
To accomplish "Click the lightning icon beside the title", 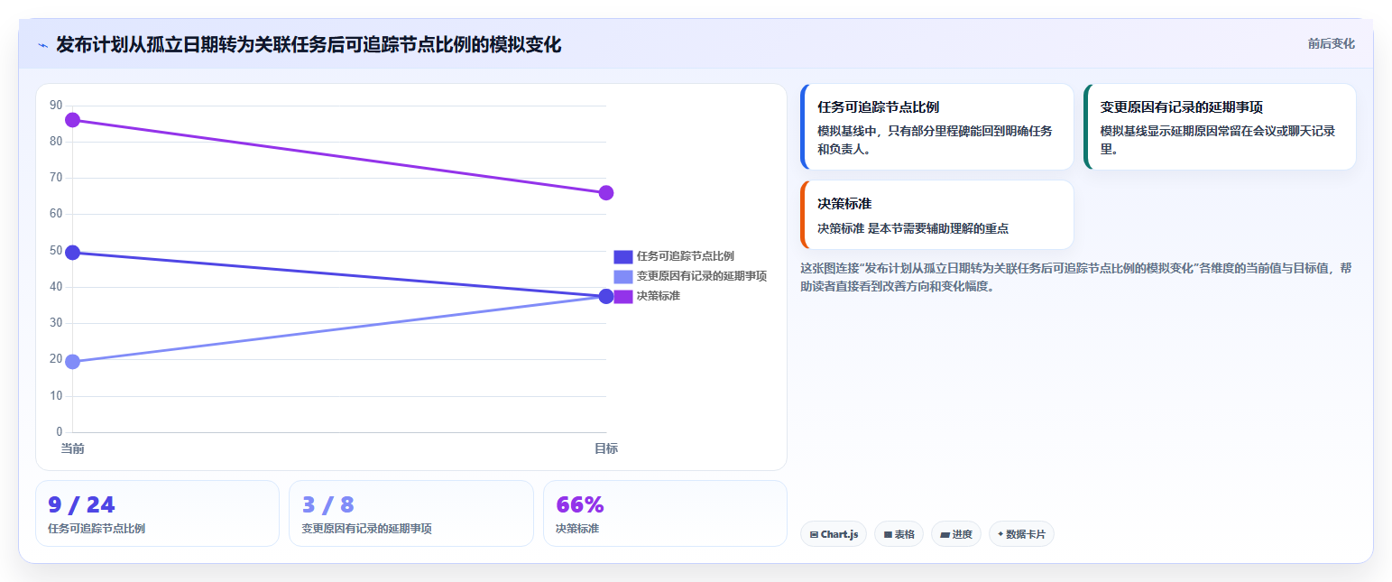I will tap(42, 45).
